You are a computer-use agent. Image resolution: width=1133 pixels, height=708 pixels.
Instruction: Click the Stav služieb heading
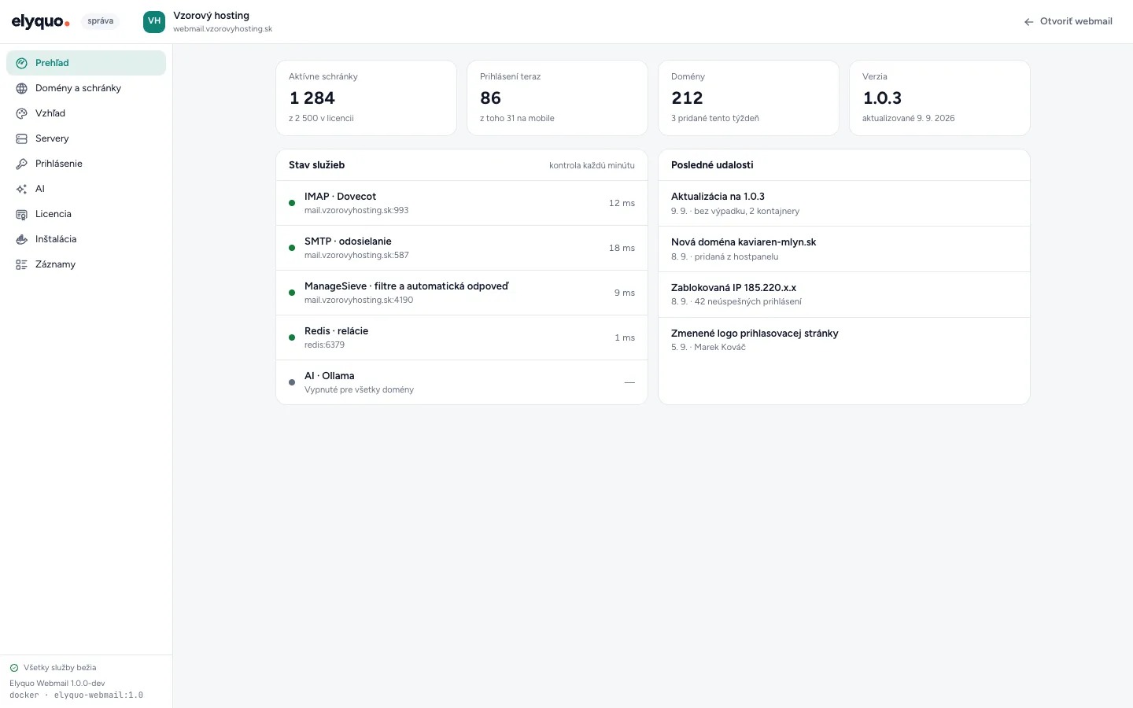point(316,165)
